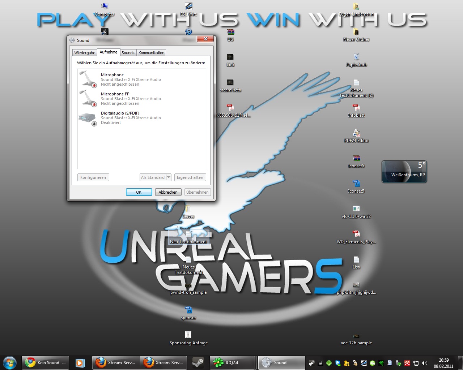Select the WD_Elements_Play PDF file
Image resolution: width=463 pixels, height=370 pixels.
(x=356, y=237)
